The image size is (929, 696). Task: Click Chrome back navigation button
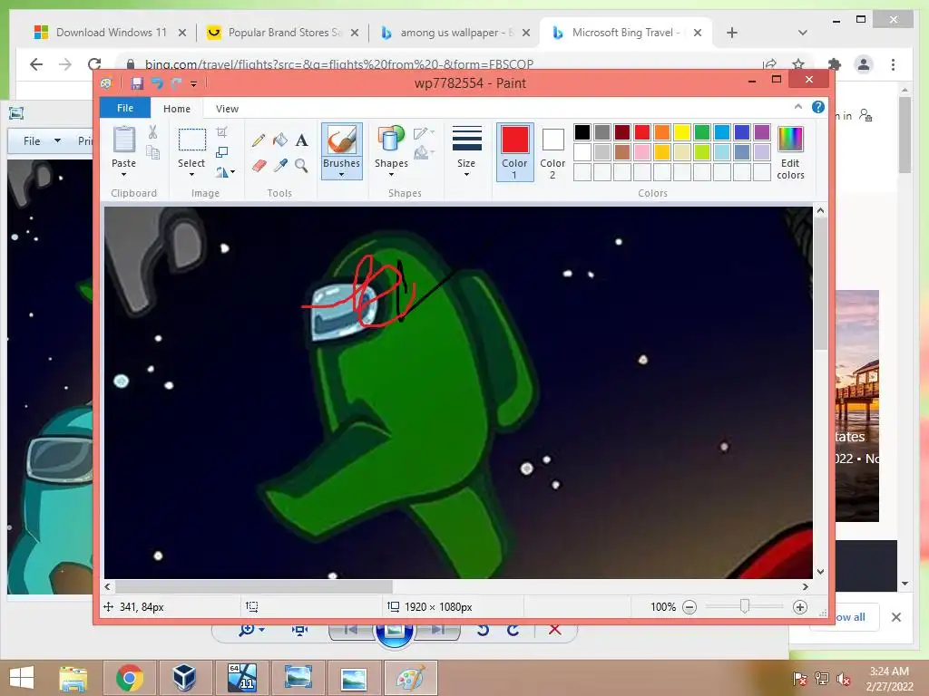point(36,64)
